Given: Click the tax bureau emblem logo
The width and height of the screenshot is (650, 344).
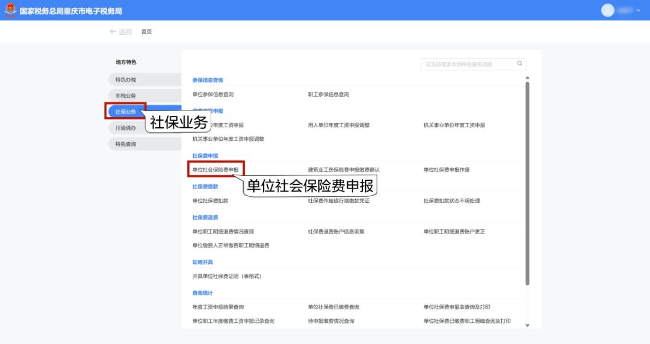Looking at the screenshot, I should (10, 10).
